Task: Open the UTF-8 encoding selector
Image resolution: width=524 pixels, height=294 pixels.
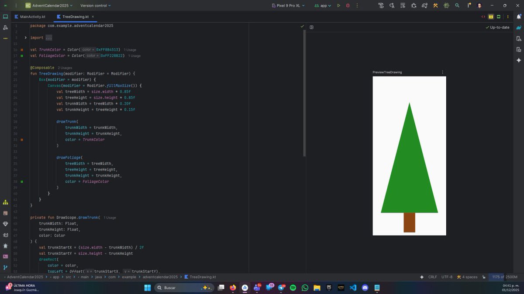Action: coord(447,277)
